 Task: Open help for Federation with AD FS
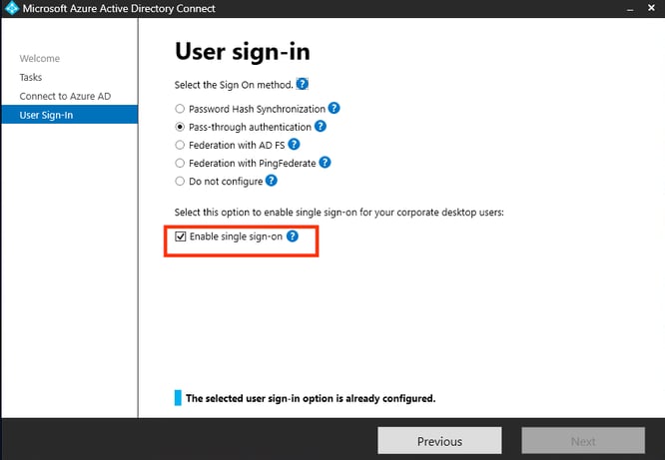tap(295, 145)
